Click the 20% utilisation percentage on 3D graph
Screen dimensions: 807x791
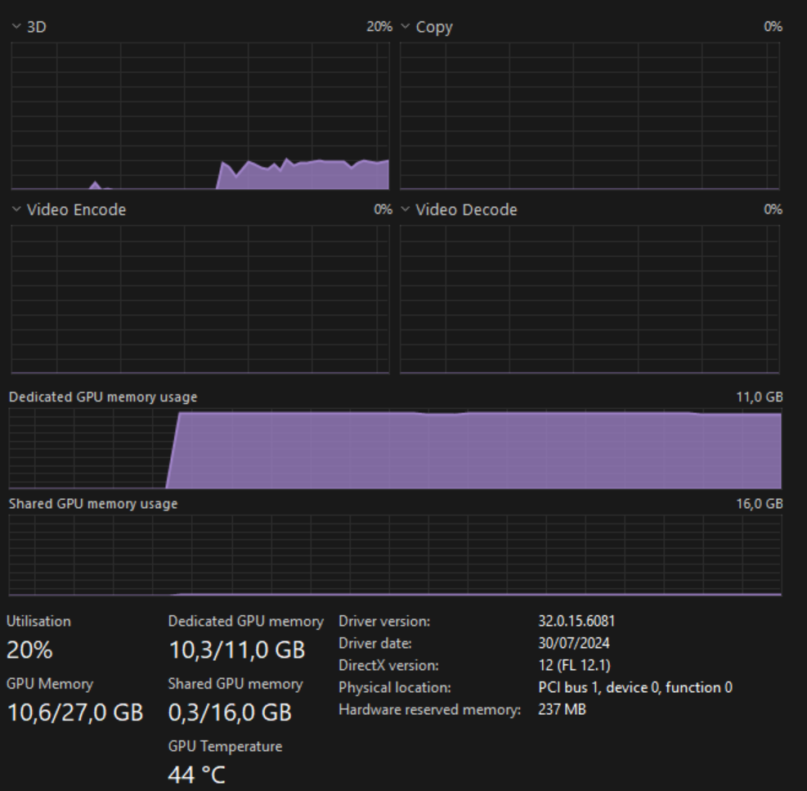pyautogui.click(x=379, y=27)
